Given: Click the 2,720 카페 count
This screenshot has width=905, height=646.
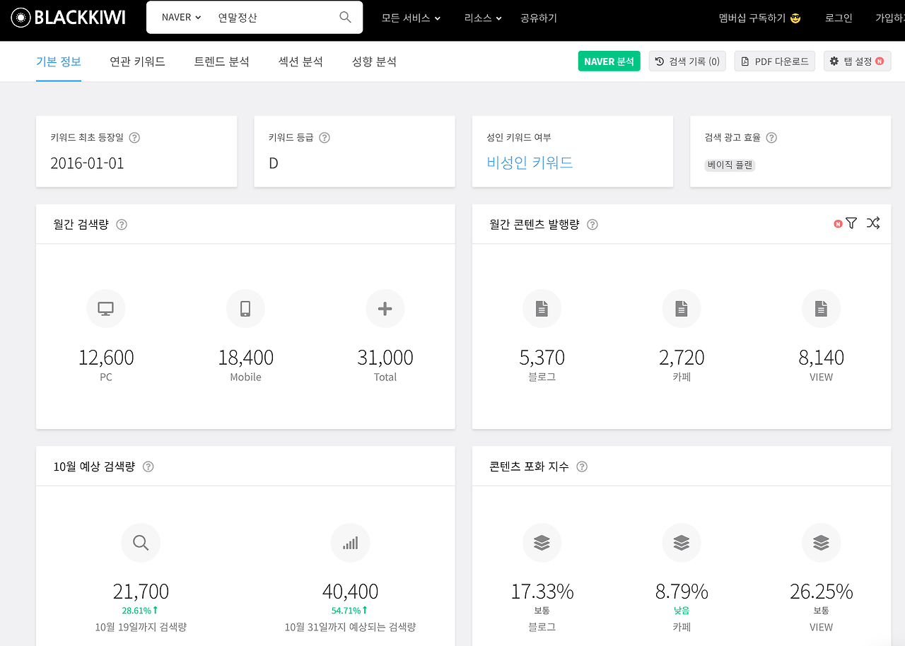Looking at the screenshot, I should [x=682, y=358].
